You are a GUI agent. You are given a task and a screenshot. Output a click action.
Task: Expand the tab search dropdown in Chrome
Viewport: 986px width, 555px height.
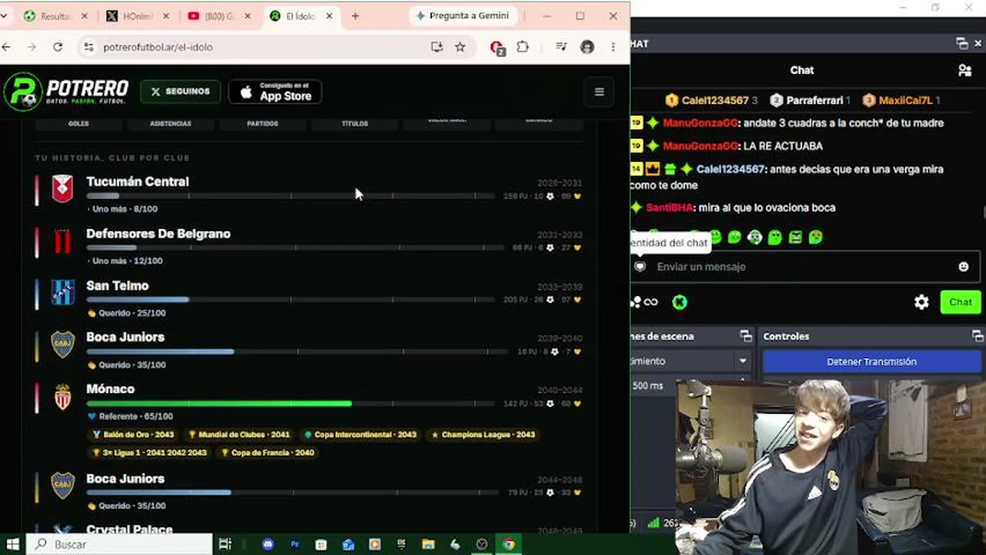pyautogui.click(x=4, y=15)
